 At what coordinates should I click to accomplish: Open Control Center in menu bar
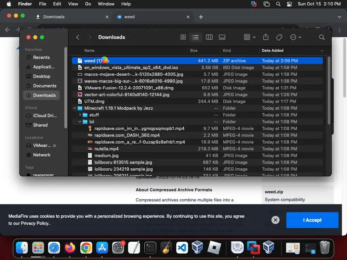[289, 4]
